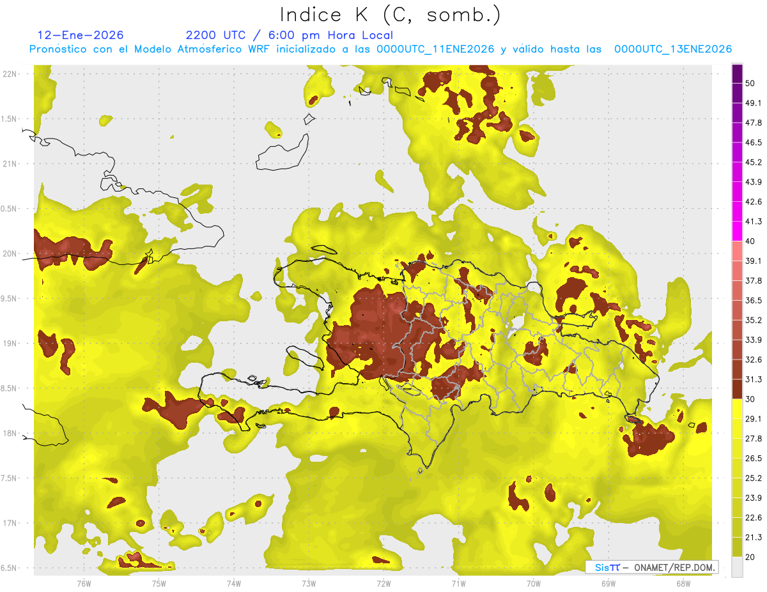
Task: Click the longitude axis label "72W"
Action: click(x=383, y=583)
